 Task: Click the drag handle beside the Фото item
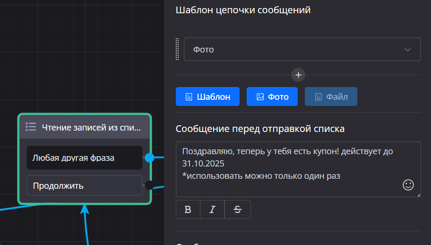coord(178,49)
